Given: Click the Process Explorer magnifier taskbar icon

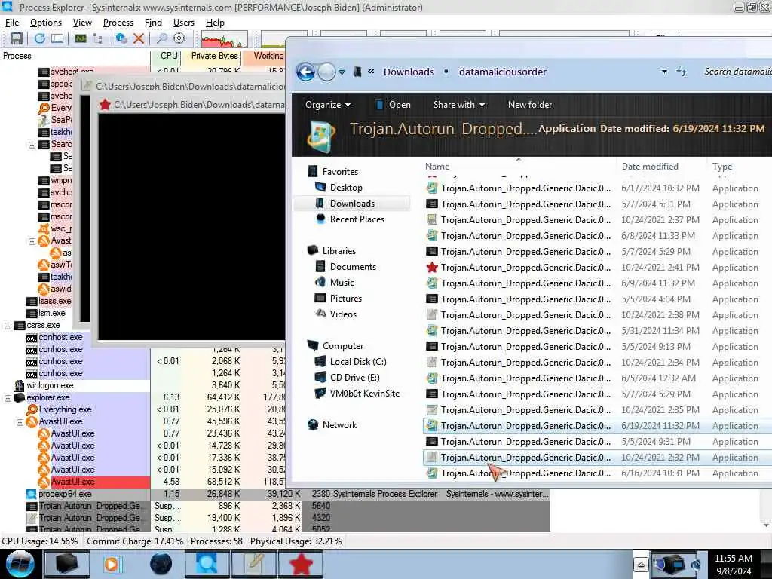Looking at the screenshot, I should pos(207,564).
